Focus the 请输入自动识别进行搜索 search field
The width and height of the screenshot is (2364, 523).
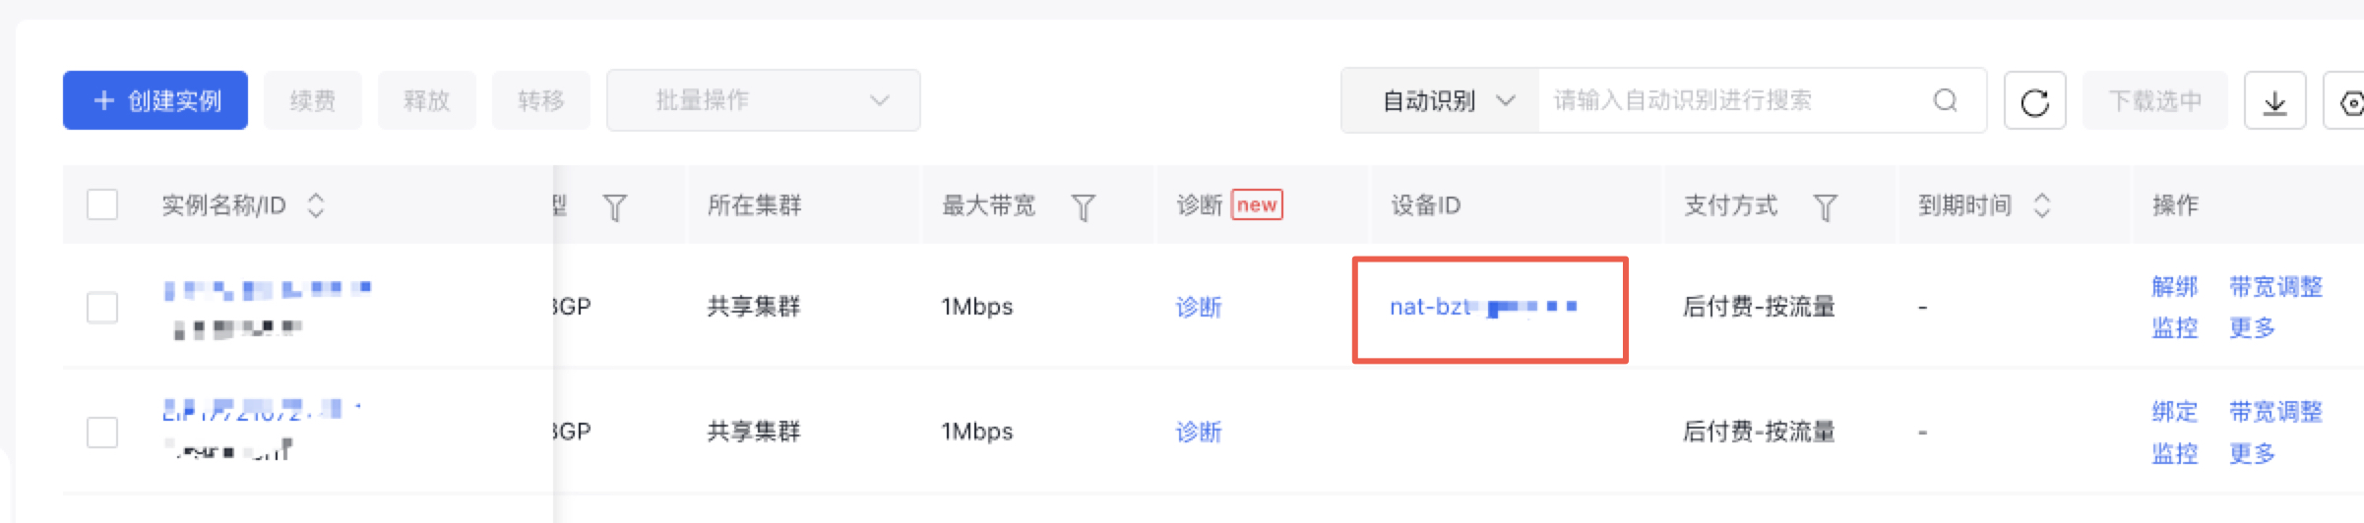tap(1732, 100)
